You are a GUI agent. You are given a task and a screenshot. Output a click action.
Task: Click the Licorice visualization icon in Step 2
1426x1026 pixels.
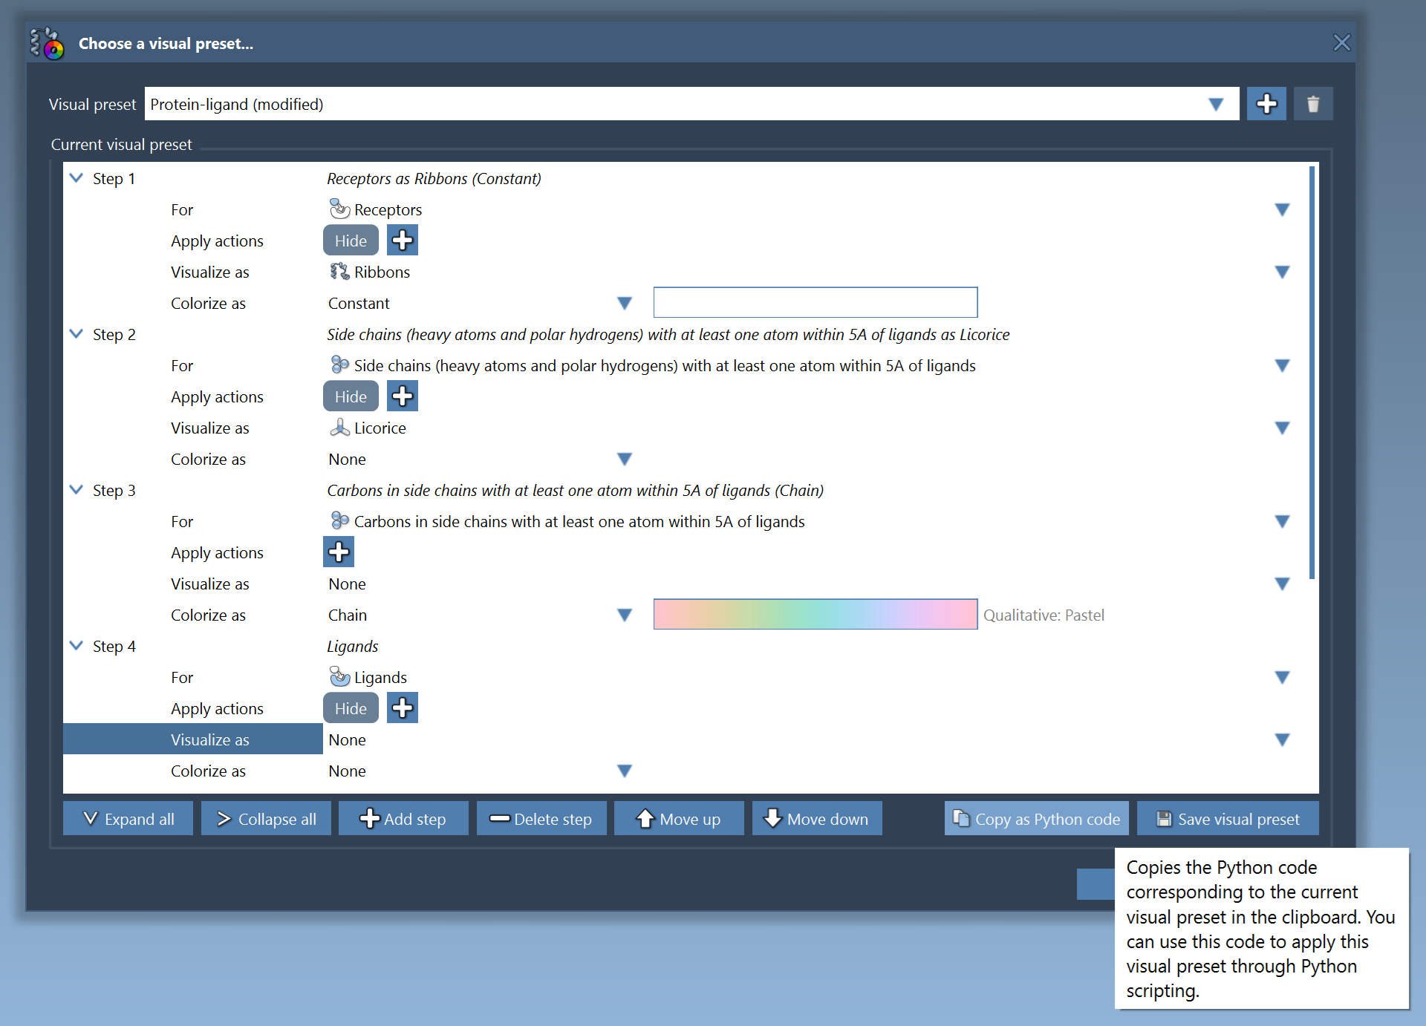coord(339,428)
